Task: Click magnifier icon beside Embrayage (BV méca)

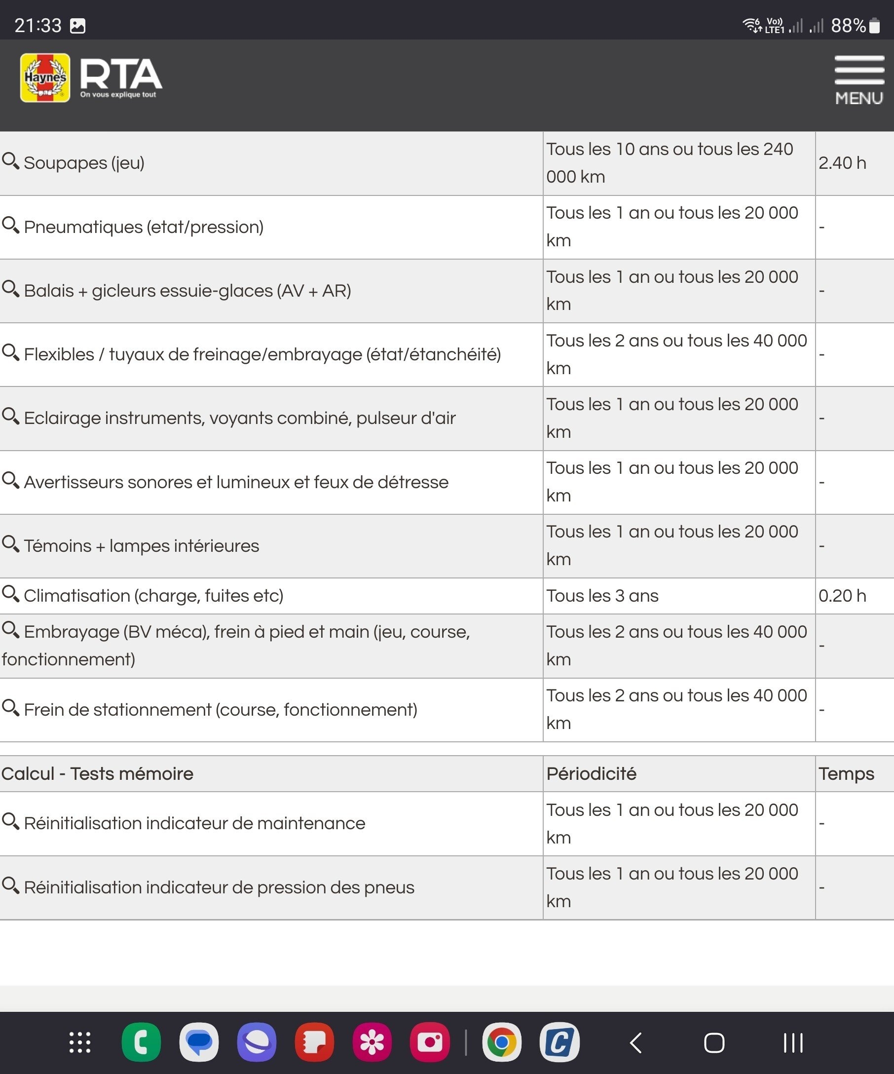Action: (11, 630)
